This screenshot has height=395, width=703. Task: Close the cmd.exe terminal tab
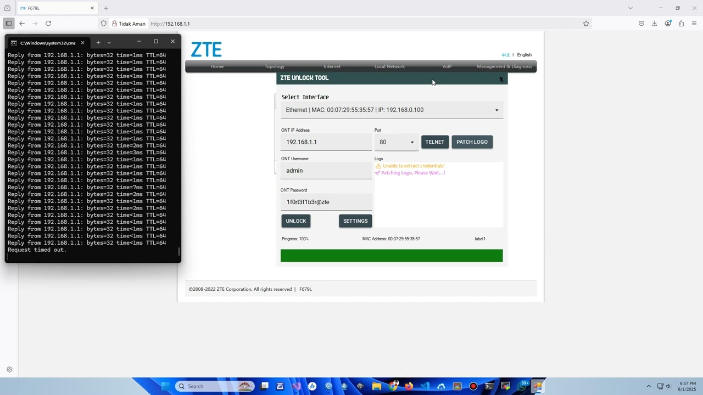[x=82, y=42]
